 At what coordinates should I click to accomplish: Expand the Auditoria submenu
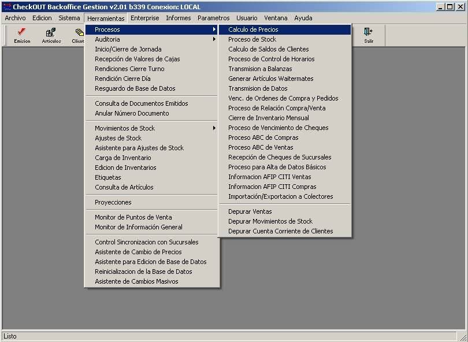[x=151, y=39]
